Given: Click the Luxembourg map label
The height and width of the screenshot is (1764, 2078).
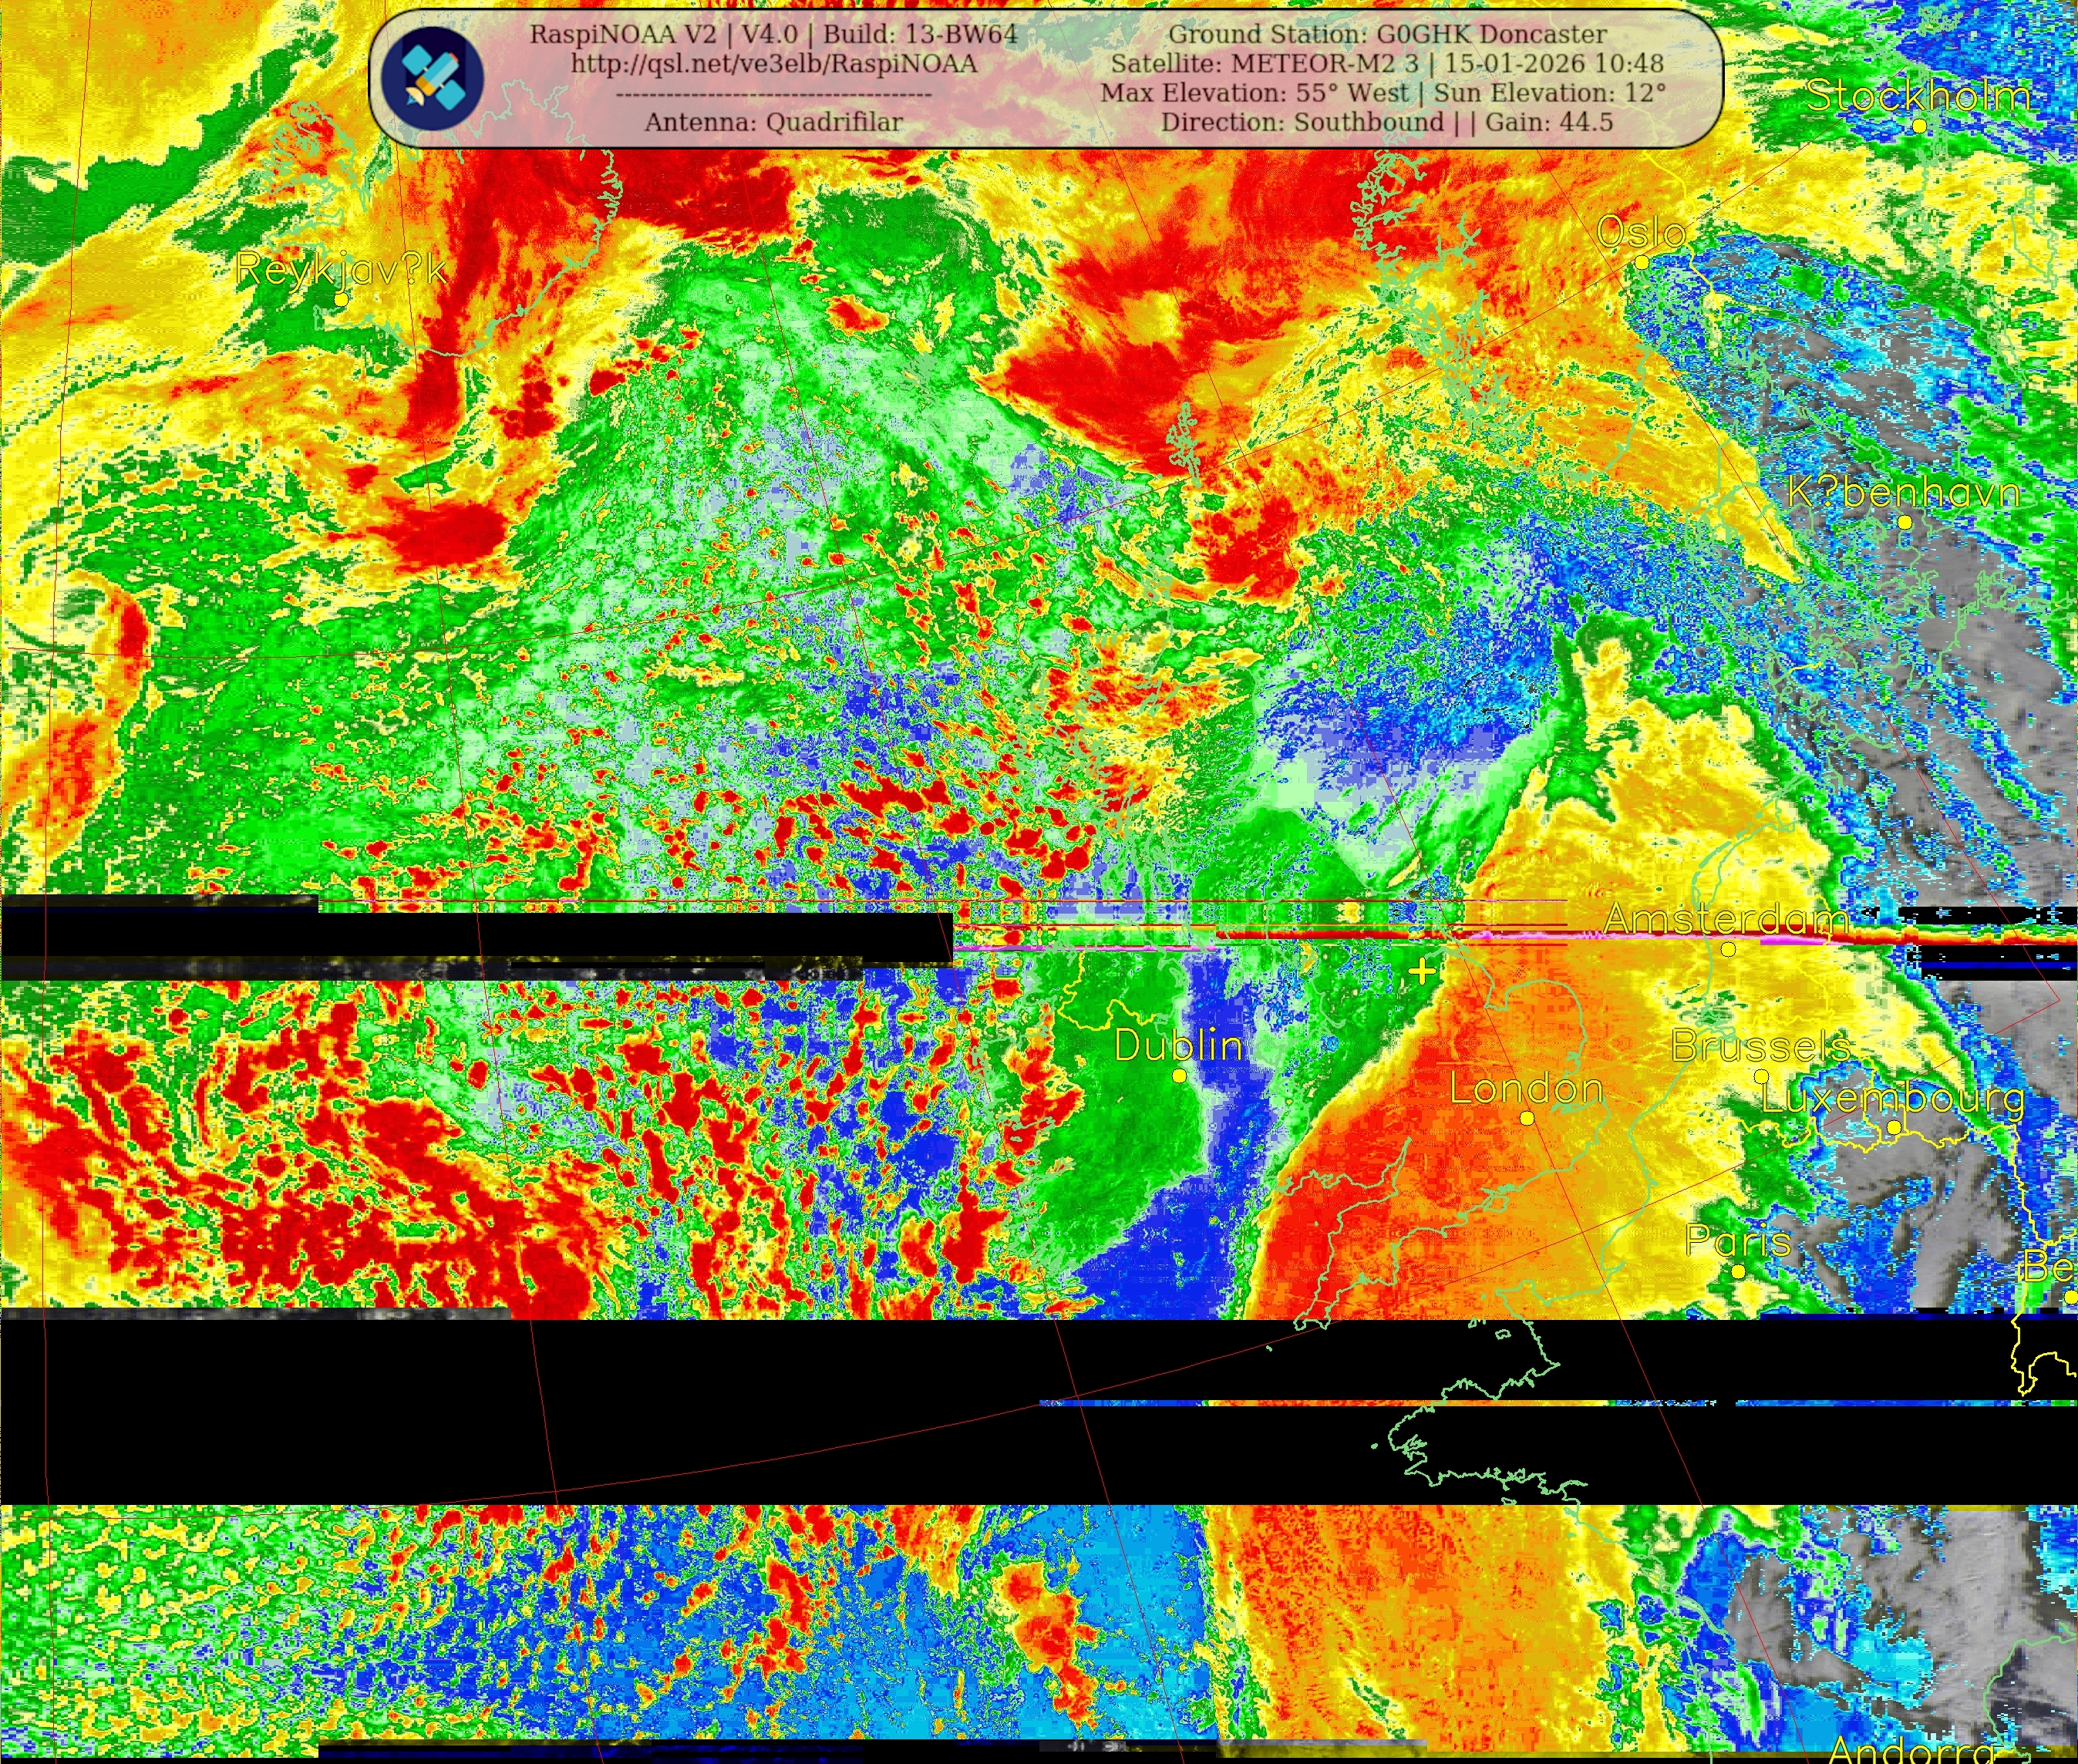Looking at the screenshot, I should [1892, 1098].
